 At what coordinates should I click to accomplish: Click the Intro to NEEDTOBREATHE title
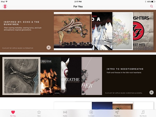(125, 69)
